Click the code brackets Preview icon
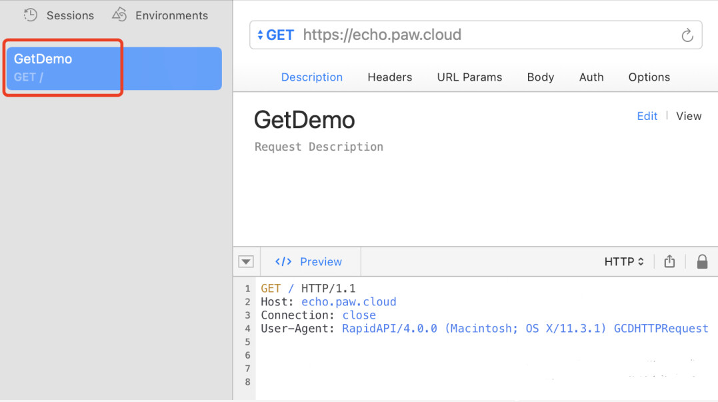Image resolution: width=718 pixels, height=402 pixels. point(283,262)
